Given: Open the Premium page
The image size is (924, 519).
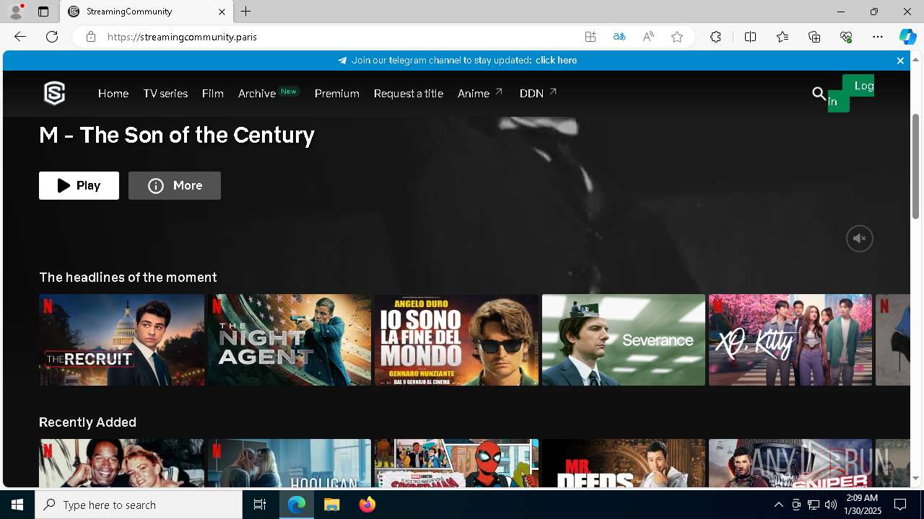Looking at the screenshot, I should tap(337, 94).
